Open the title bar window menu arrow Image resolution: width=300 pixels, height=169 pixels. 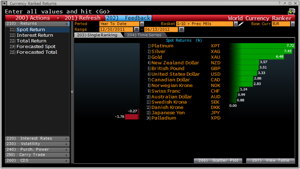coord(5,4)
